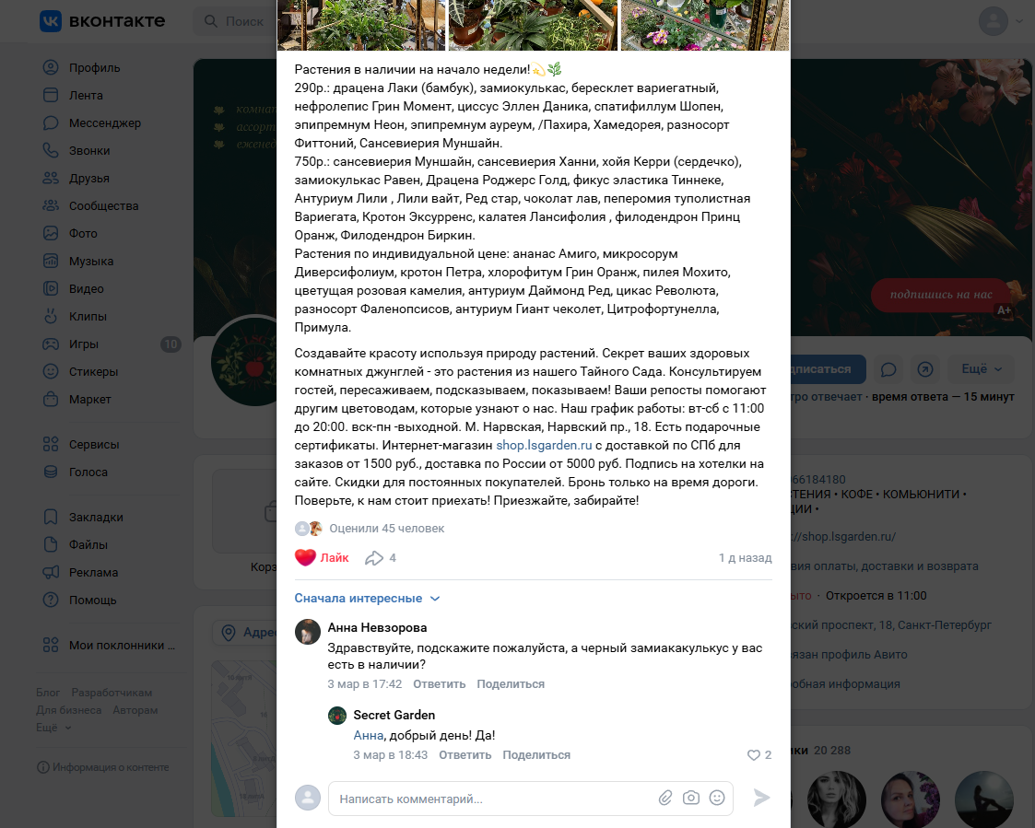
Task: Open the Ещё dropdown on community page
Action: 982,369
